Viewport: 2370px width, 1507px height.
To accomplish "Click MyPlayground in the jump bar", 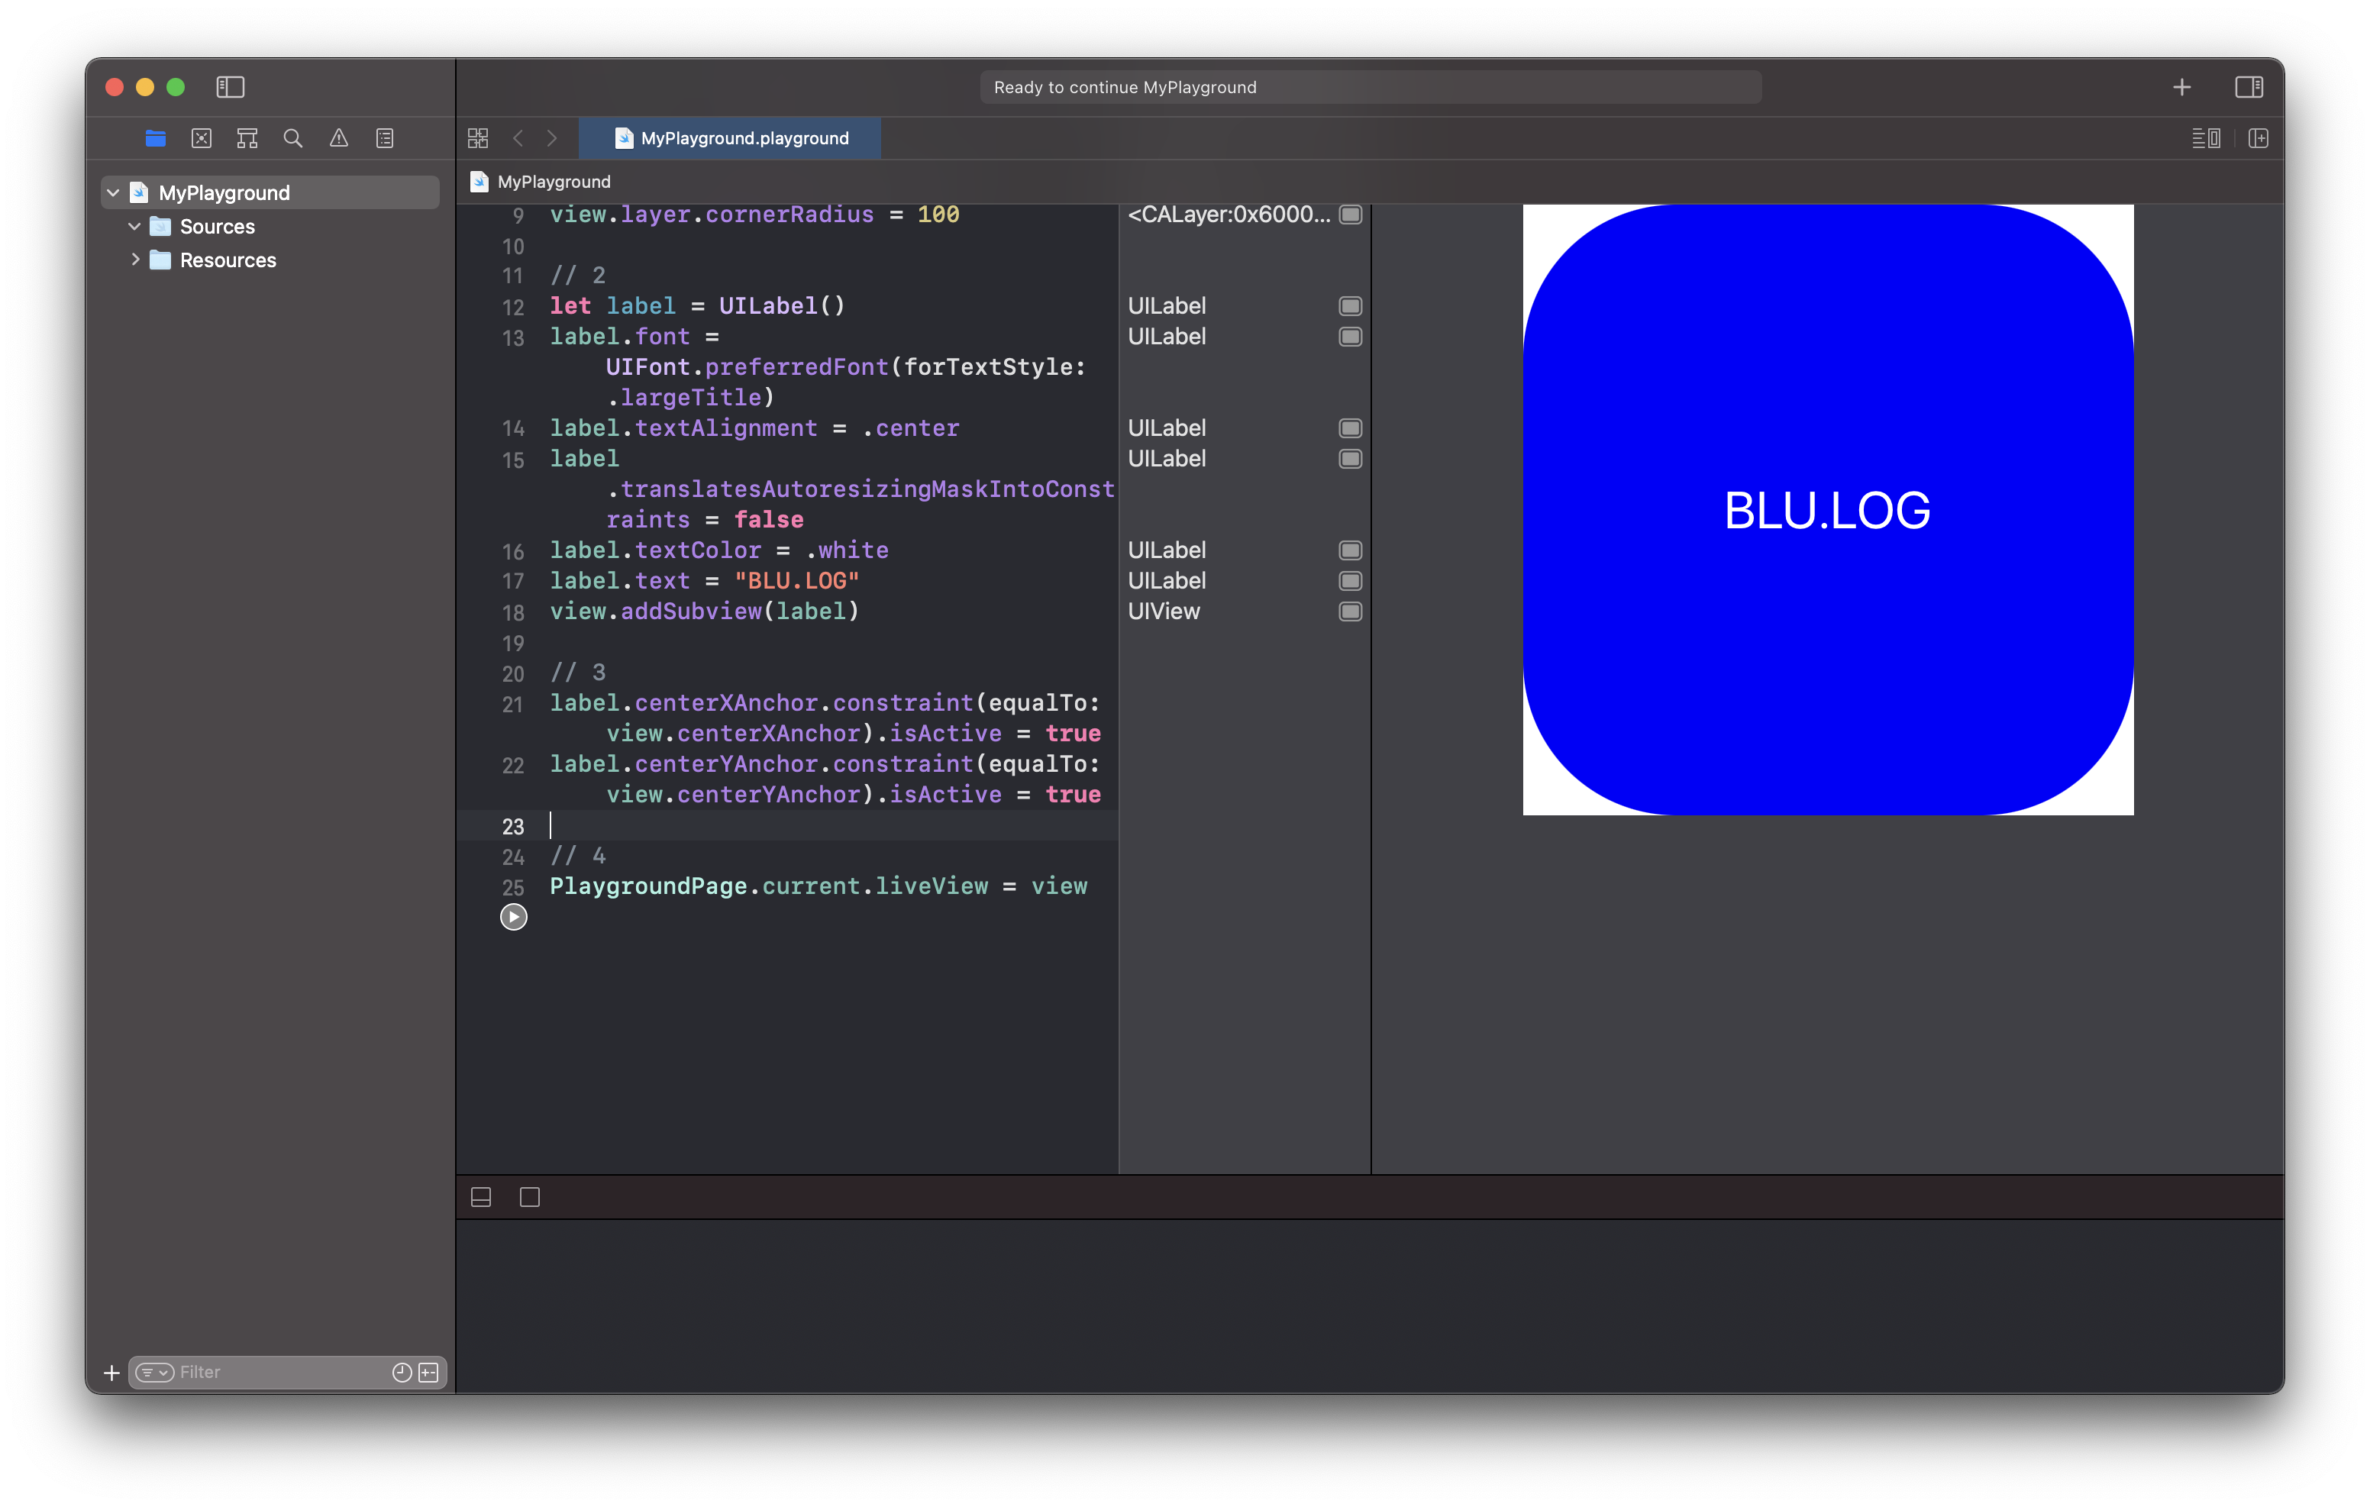I will [553, 181].
